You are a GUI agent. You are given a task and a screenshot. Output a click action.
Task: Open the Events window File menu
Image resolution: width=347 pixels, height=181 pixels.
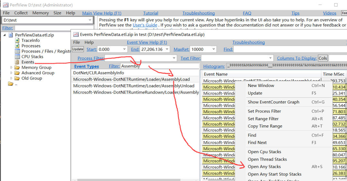(x=76, y=42)
